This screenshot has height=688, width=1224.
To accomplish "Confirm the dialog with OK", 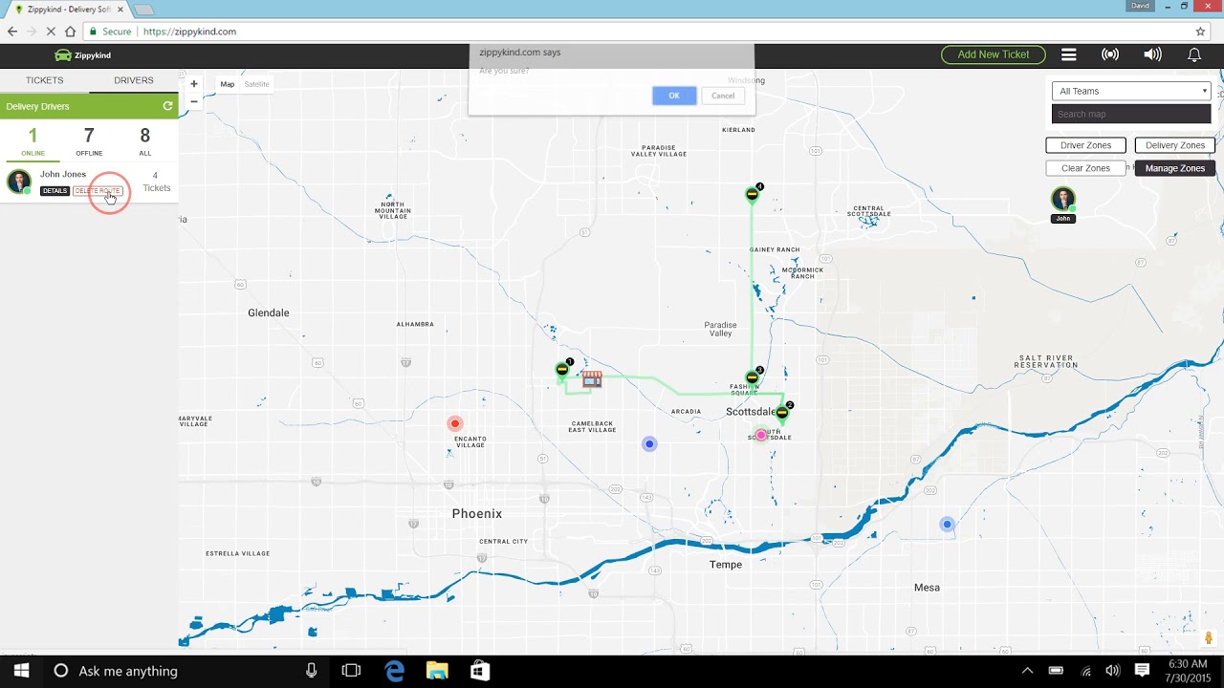I will [x=674, y=96].
